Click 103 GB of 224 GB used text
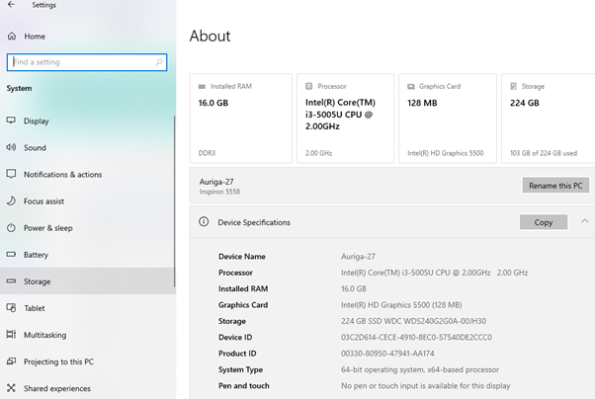The height and width of the screenshot is (399, 595). 544,153
